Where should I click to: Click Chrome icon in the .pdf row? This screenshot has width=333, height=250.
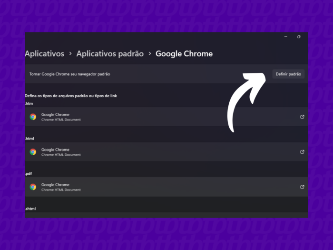[33, 187]
